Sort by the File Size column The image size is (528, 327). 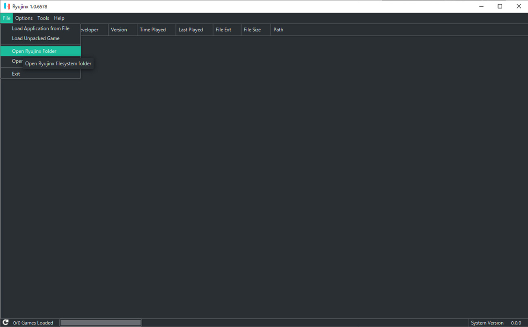click(255, 30)
